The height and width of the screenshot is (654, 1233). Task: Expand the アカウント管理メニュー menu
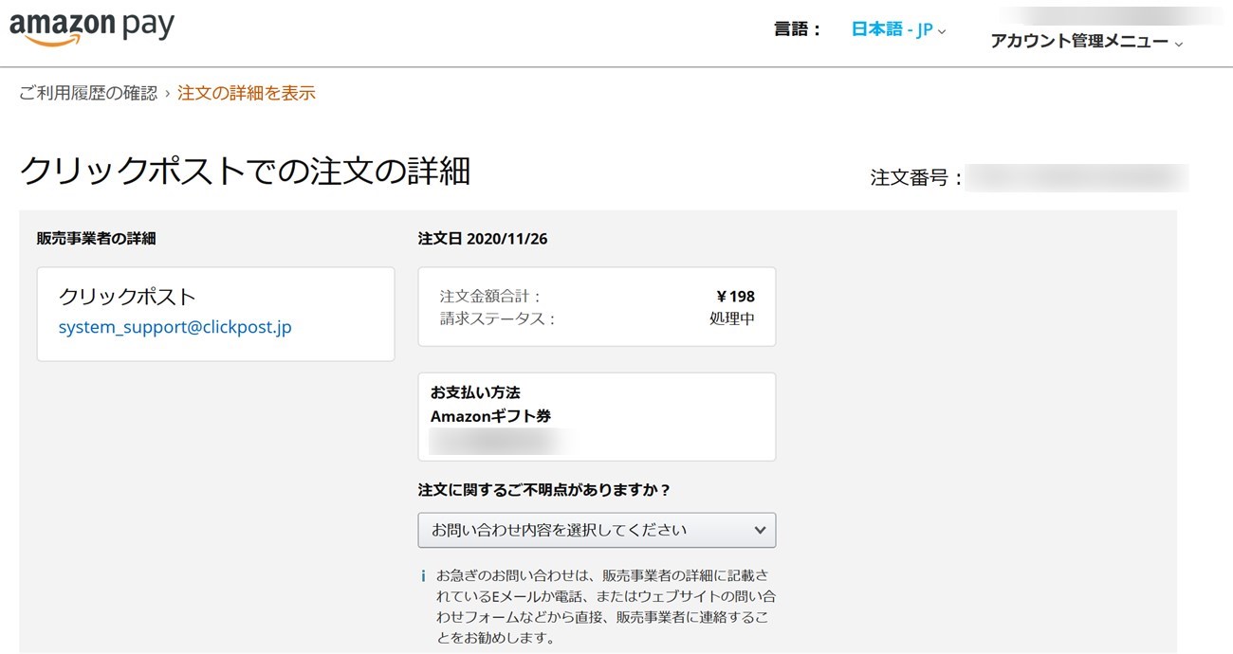(1087, 42)
